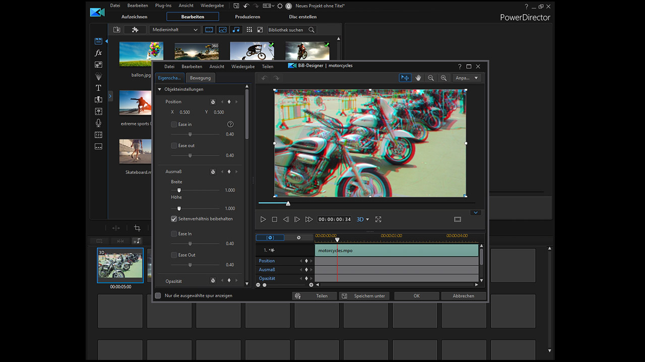Uncheck Seitenverhältnis beibehalten checkbox

[x=174, y=219]
